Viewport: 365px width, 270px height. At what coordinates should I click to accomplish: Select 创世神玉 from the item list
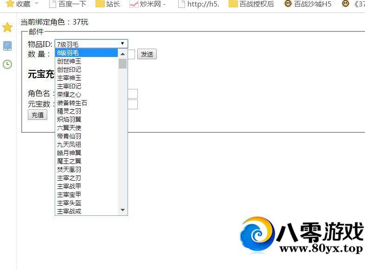click(x=87, y=61)
